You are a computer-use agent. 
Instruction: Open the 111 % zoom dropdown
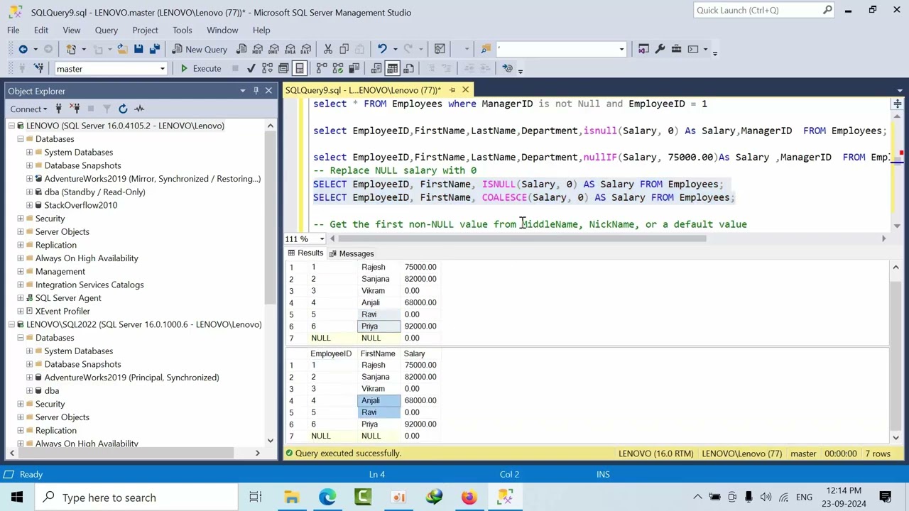point(322,239)
